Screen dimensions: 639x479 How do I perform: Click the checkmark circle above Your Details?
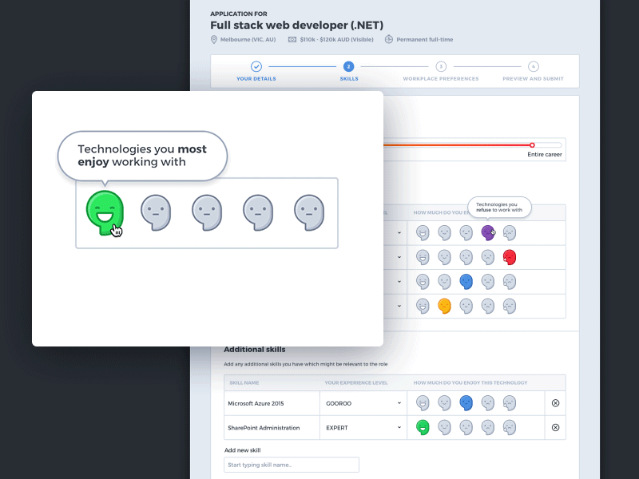pos(256,66)
